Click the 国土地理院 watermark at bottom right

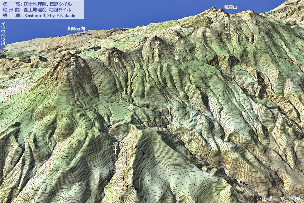[291, 199]
